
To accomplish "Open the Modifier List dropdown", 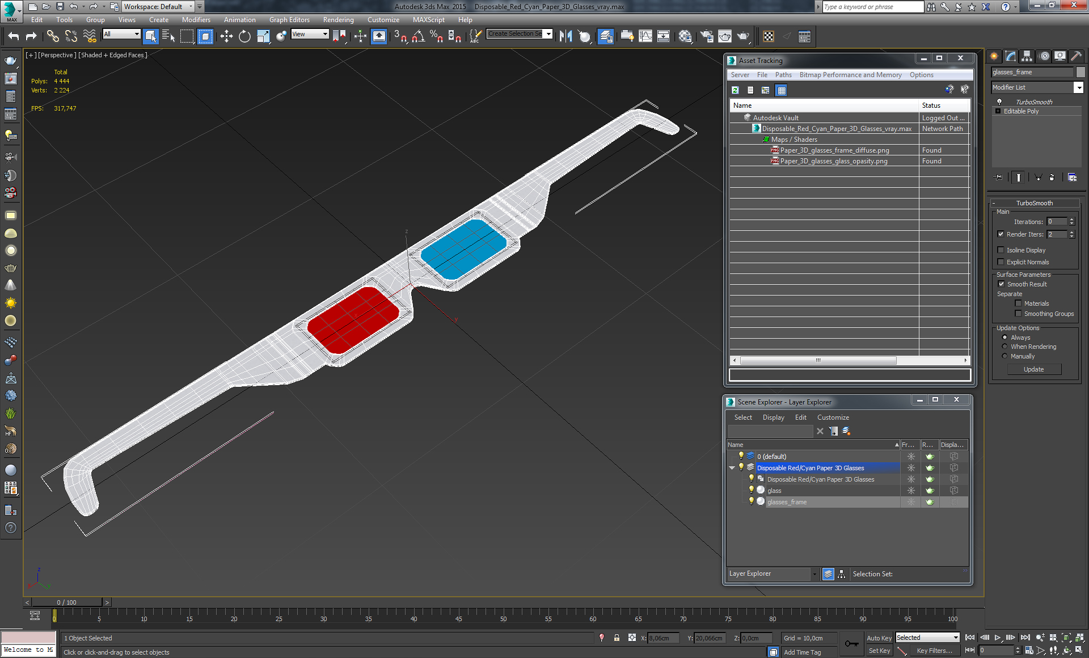I will [x=1078, y=87].
